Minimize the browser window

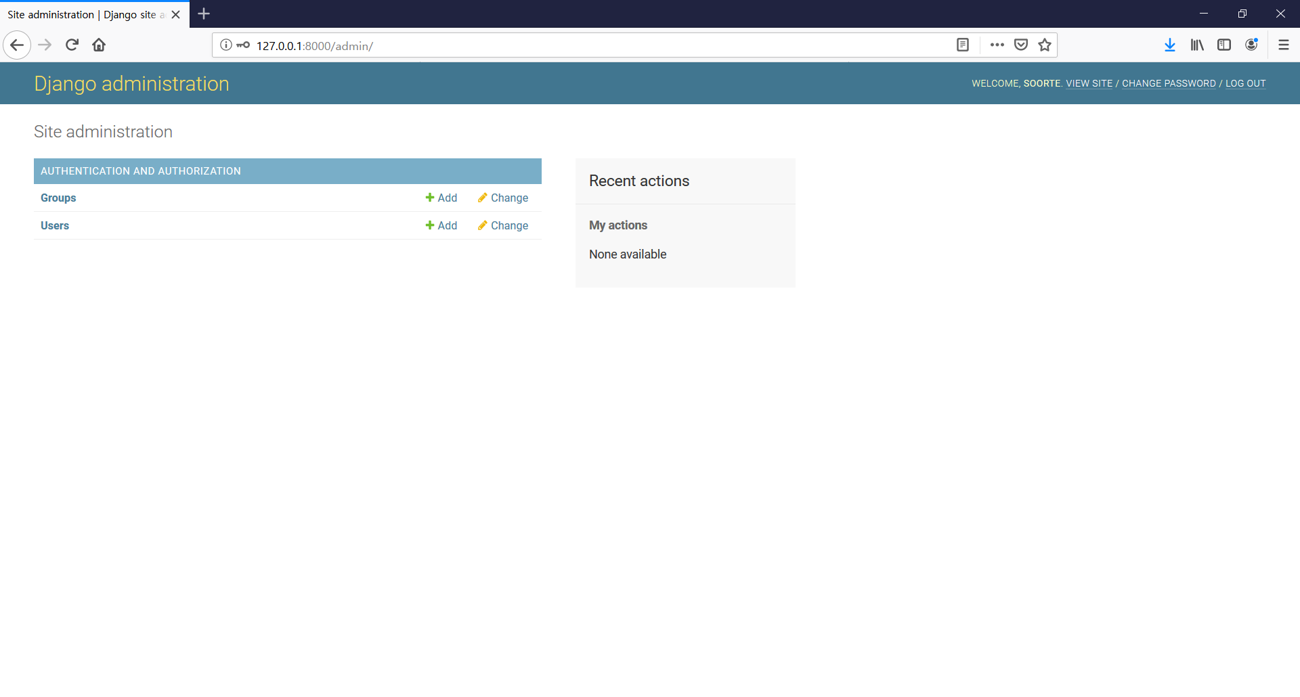tap(1204, 14)
